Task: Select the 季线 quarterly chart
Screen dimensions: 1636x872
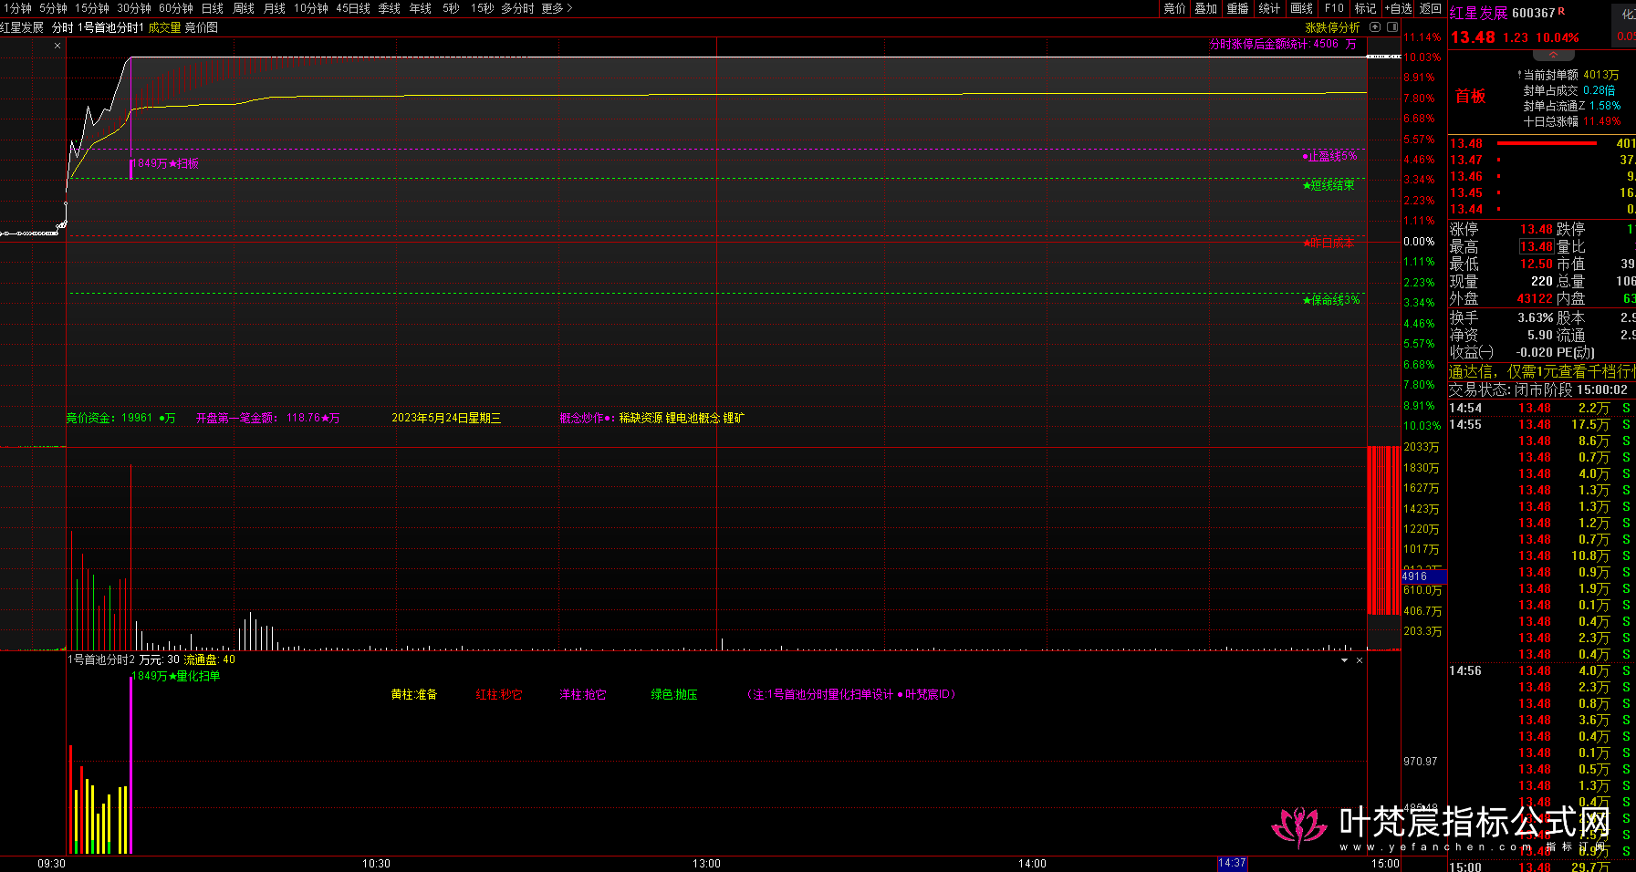Action: pyautogui.click(x=390, y=8)
